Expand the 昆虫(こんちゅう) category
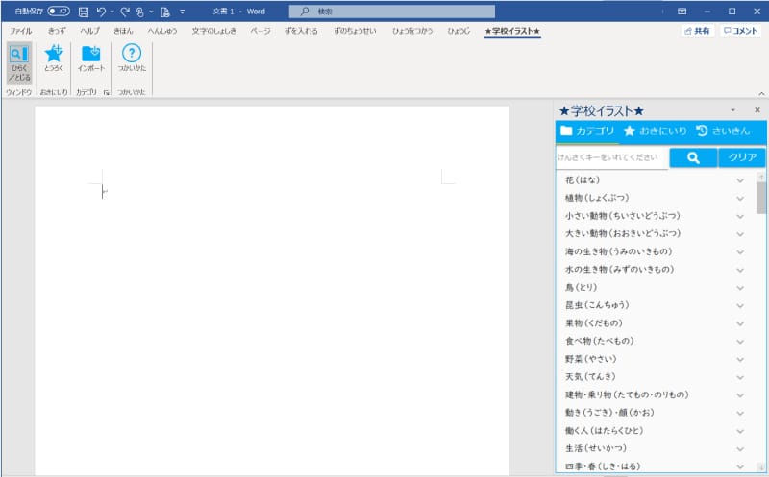 (x=739, y=305)
